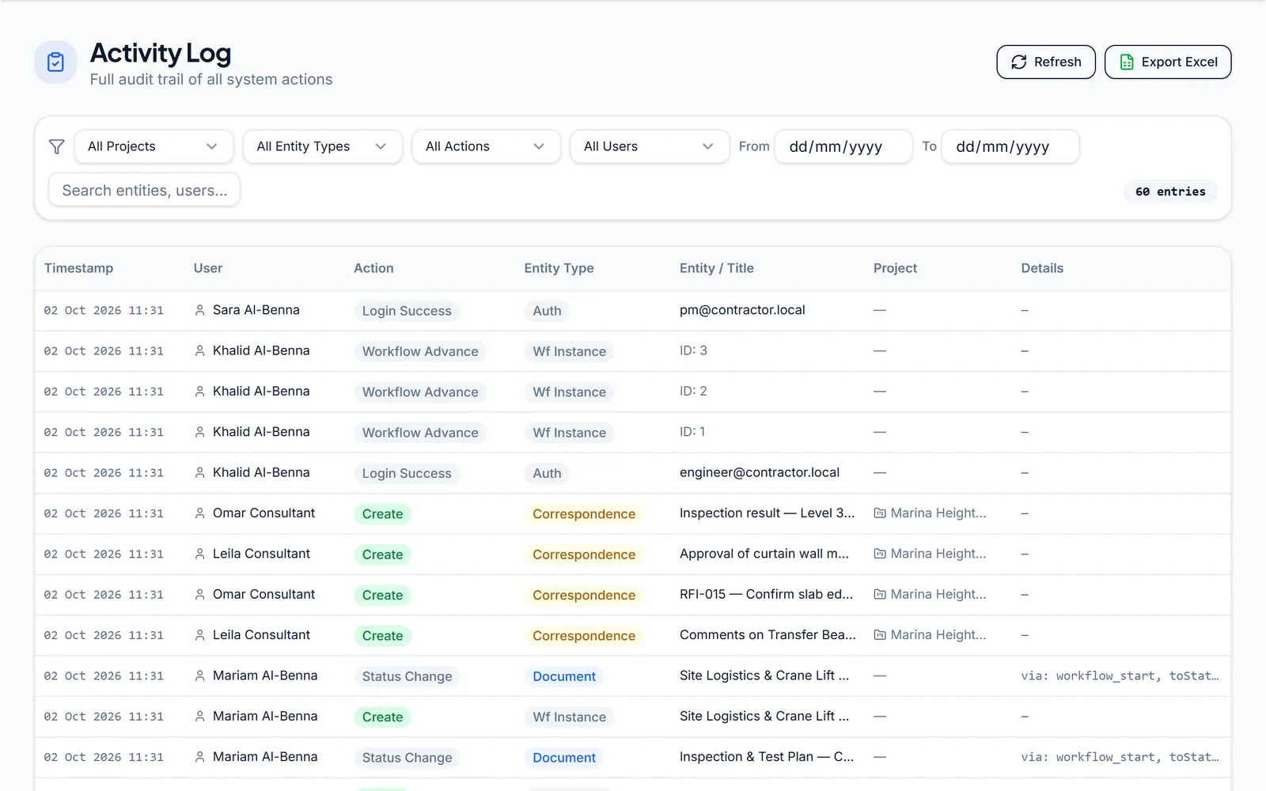Click the Login Success tag in Sara Al-Benna's row
This screenshot has width=1266, height=791.
coord(407,311)
